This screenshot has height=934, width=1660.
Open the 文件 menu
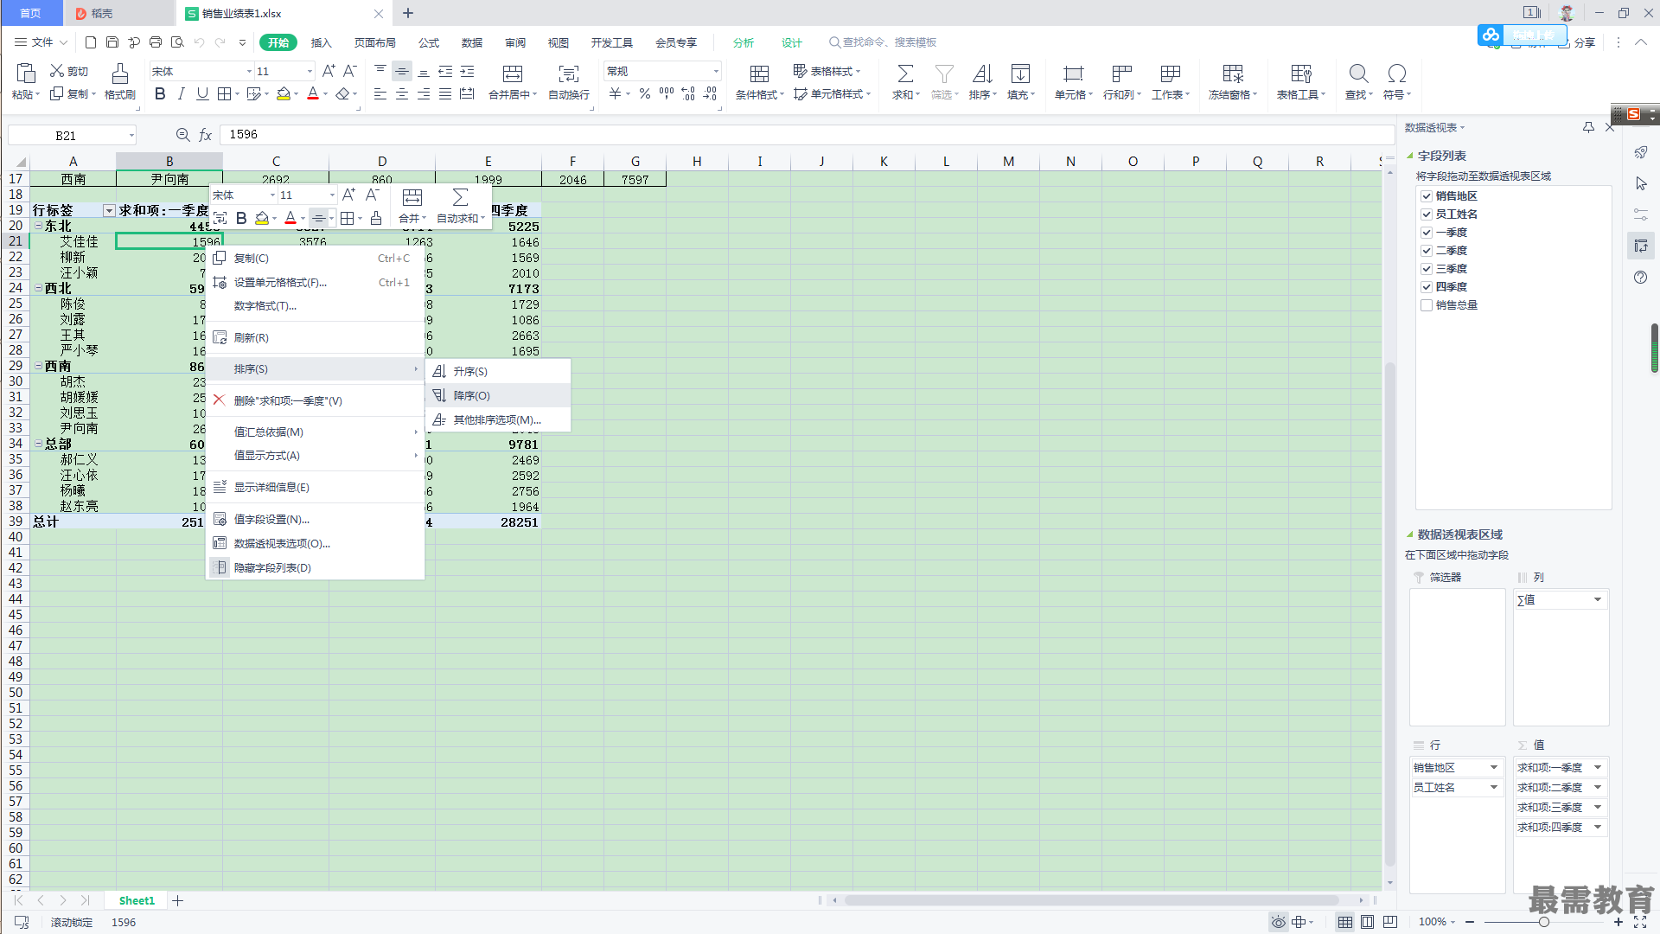coord(41,42)
